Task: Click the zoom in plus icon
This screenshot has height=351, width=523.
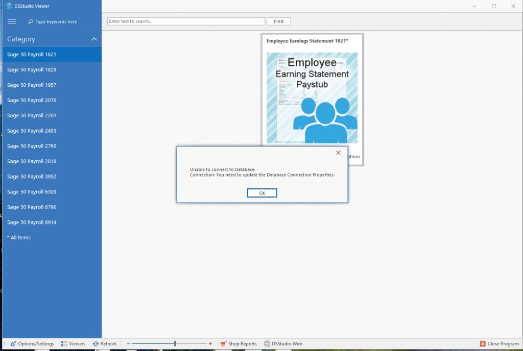Action: click(x=210, y=344)
